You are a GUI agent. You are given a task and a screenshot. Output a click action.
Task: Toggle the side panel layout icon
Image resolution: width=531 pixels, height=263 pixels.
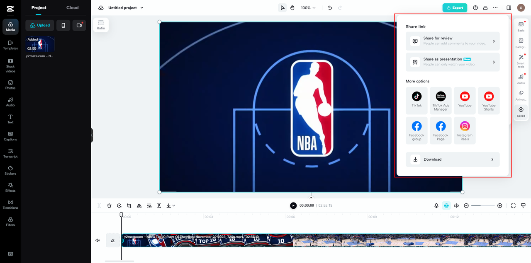click(x=509, y=8)
